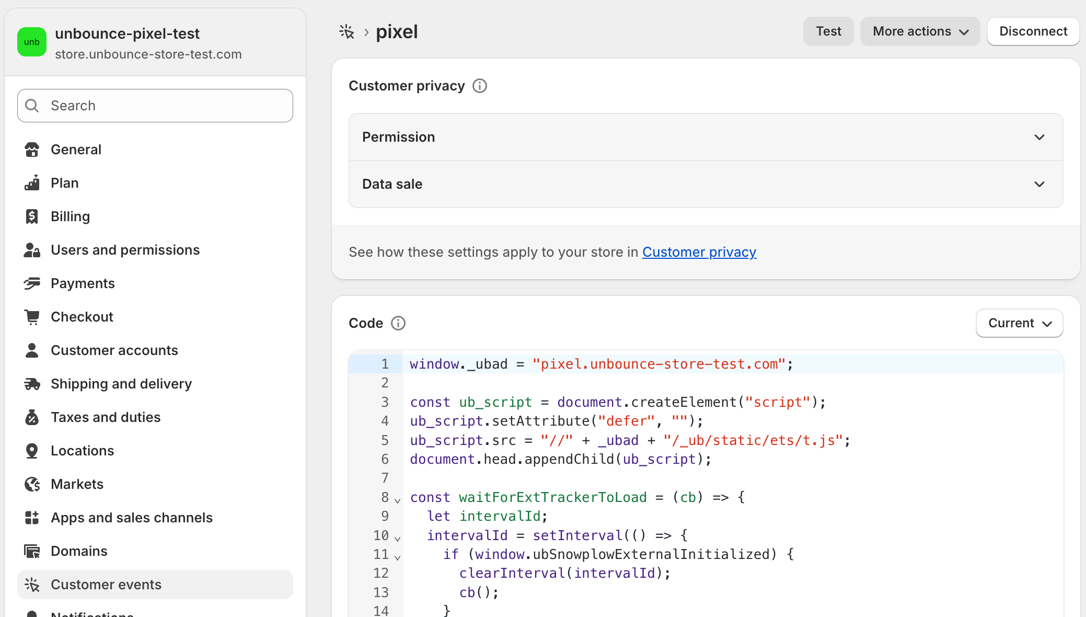Click the settings Search field
The height and width of the screenshot is (617, 1086).
[x=155, y=106]
